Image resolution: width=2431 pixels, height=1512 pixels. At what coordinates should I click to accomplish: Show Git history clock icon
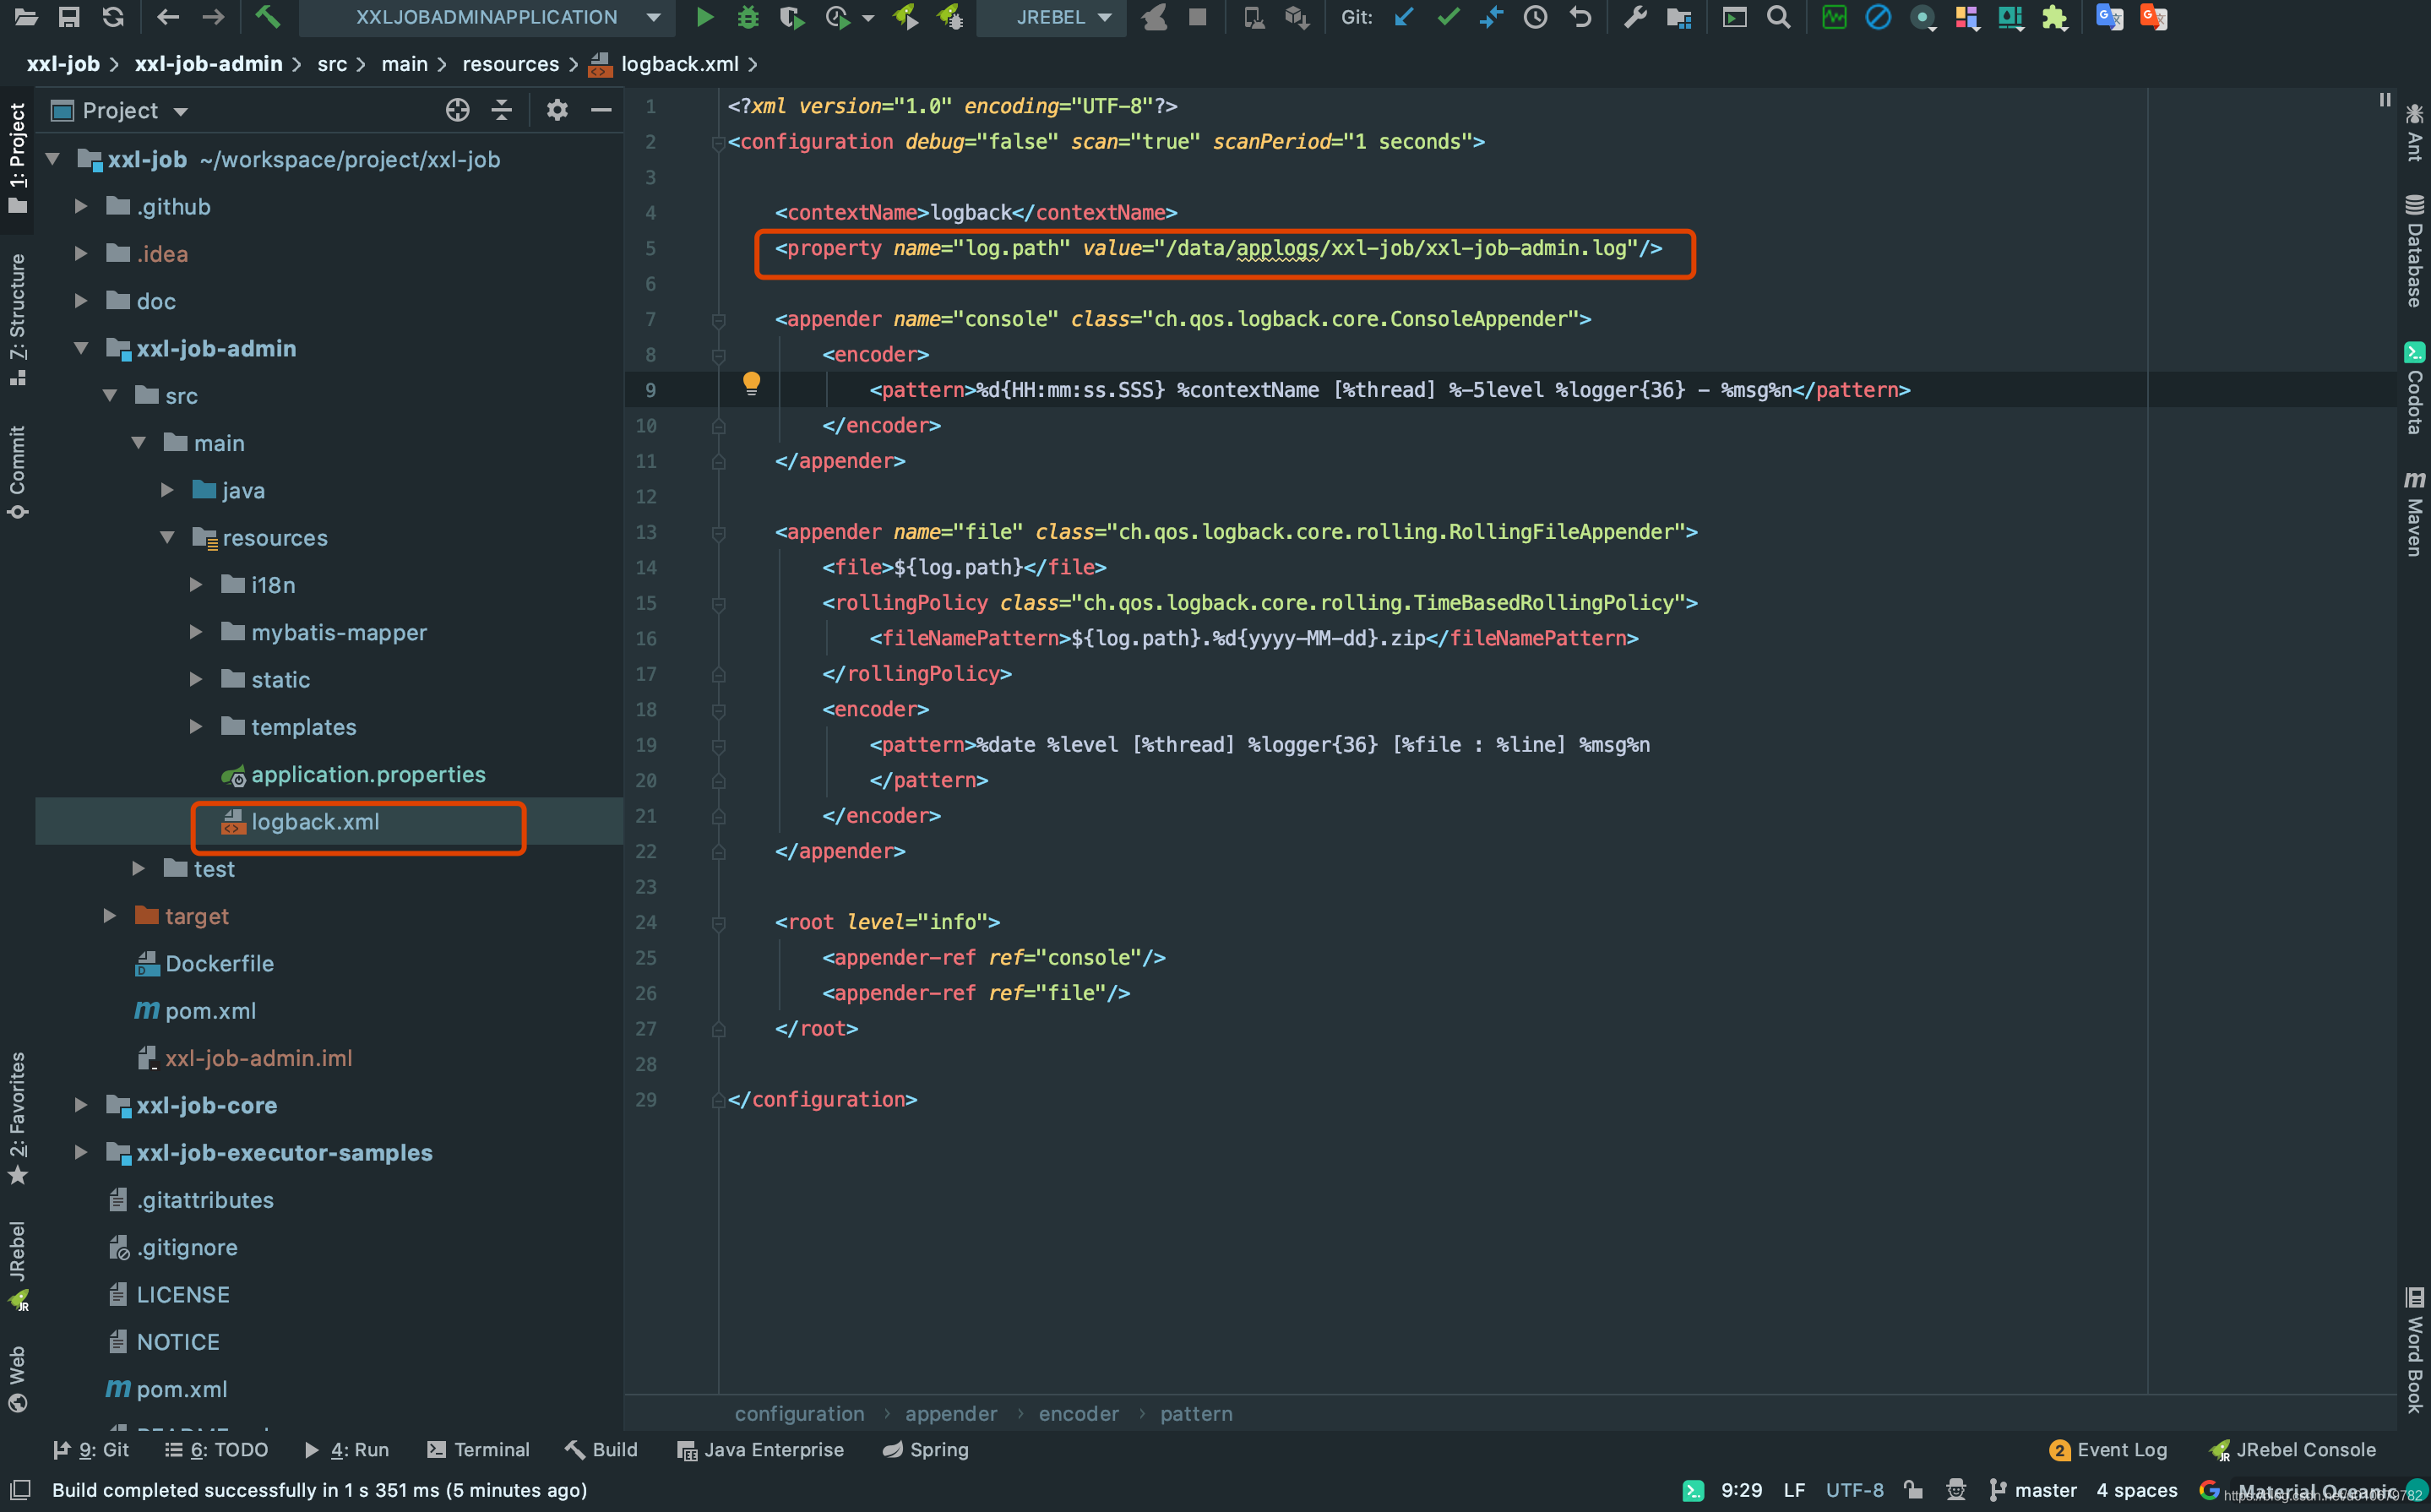(1535, 17)
